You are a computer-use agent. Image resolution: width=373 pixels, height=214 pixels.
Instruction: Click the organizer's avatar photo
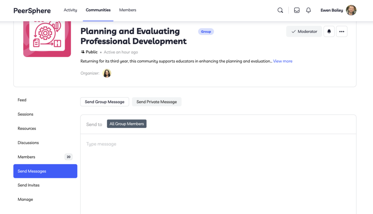tap(107, 73)
